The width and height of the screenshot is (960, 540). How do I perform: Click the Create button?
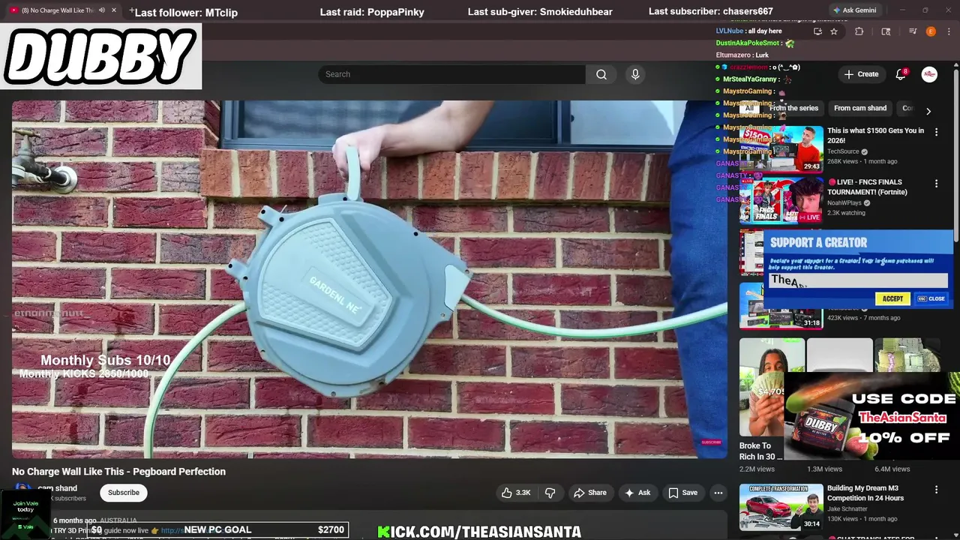(x=861, y=74)
